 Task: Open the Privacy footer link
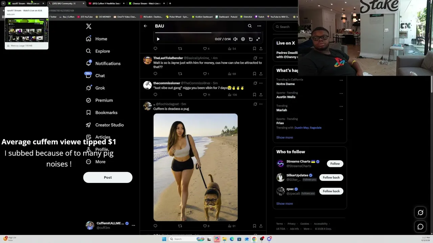(292, 224)
